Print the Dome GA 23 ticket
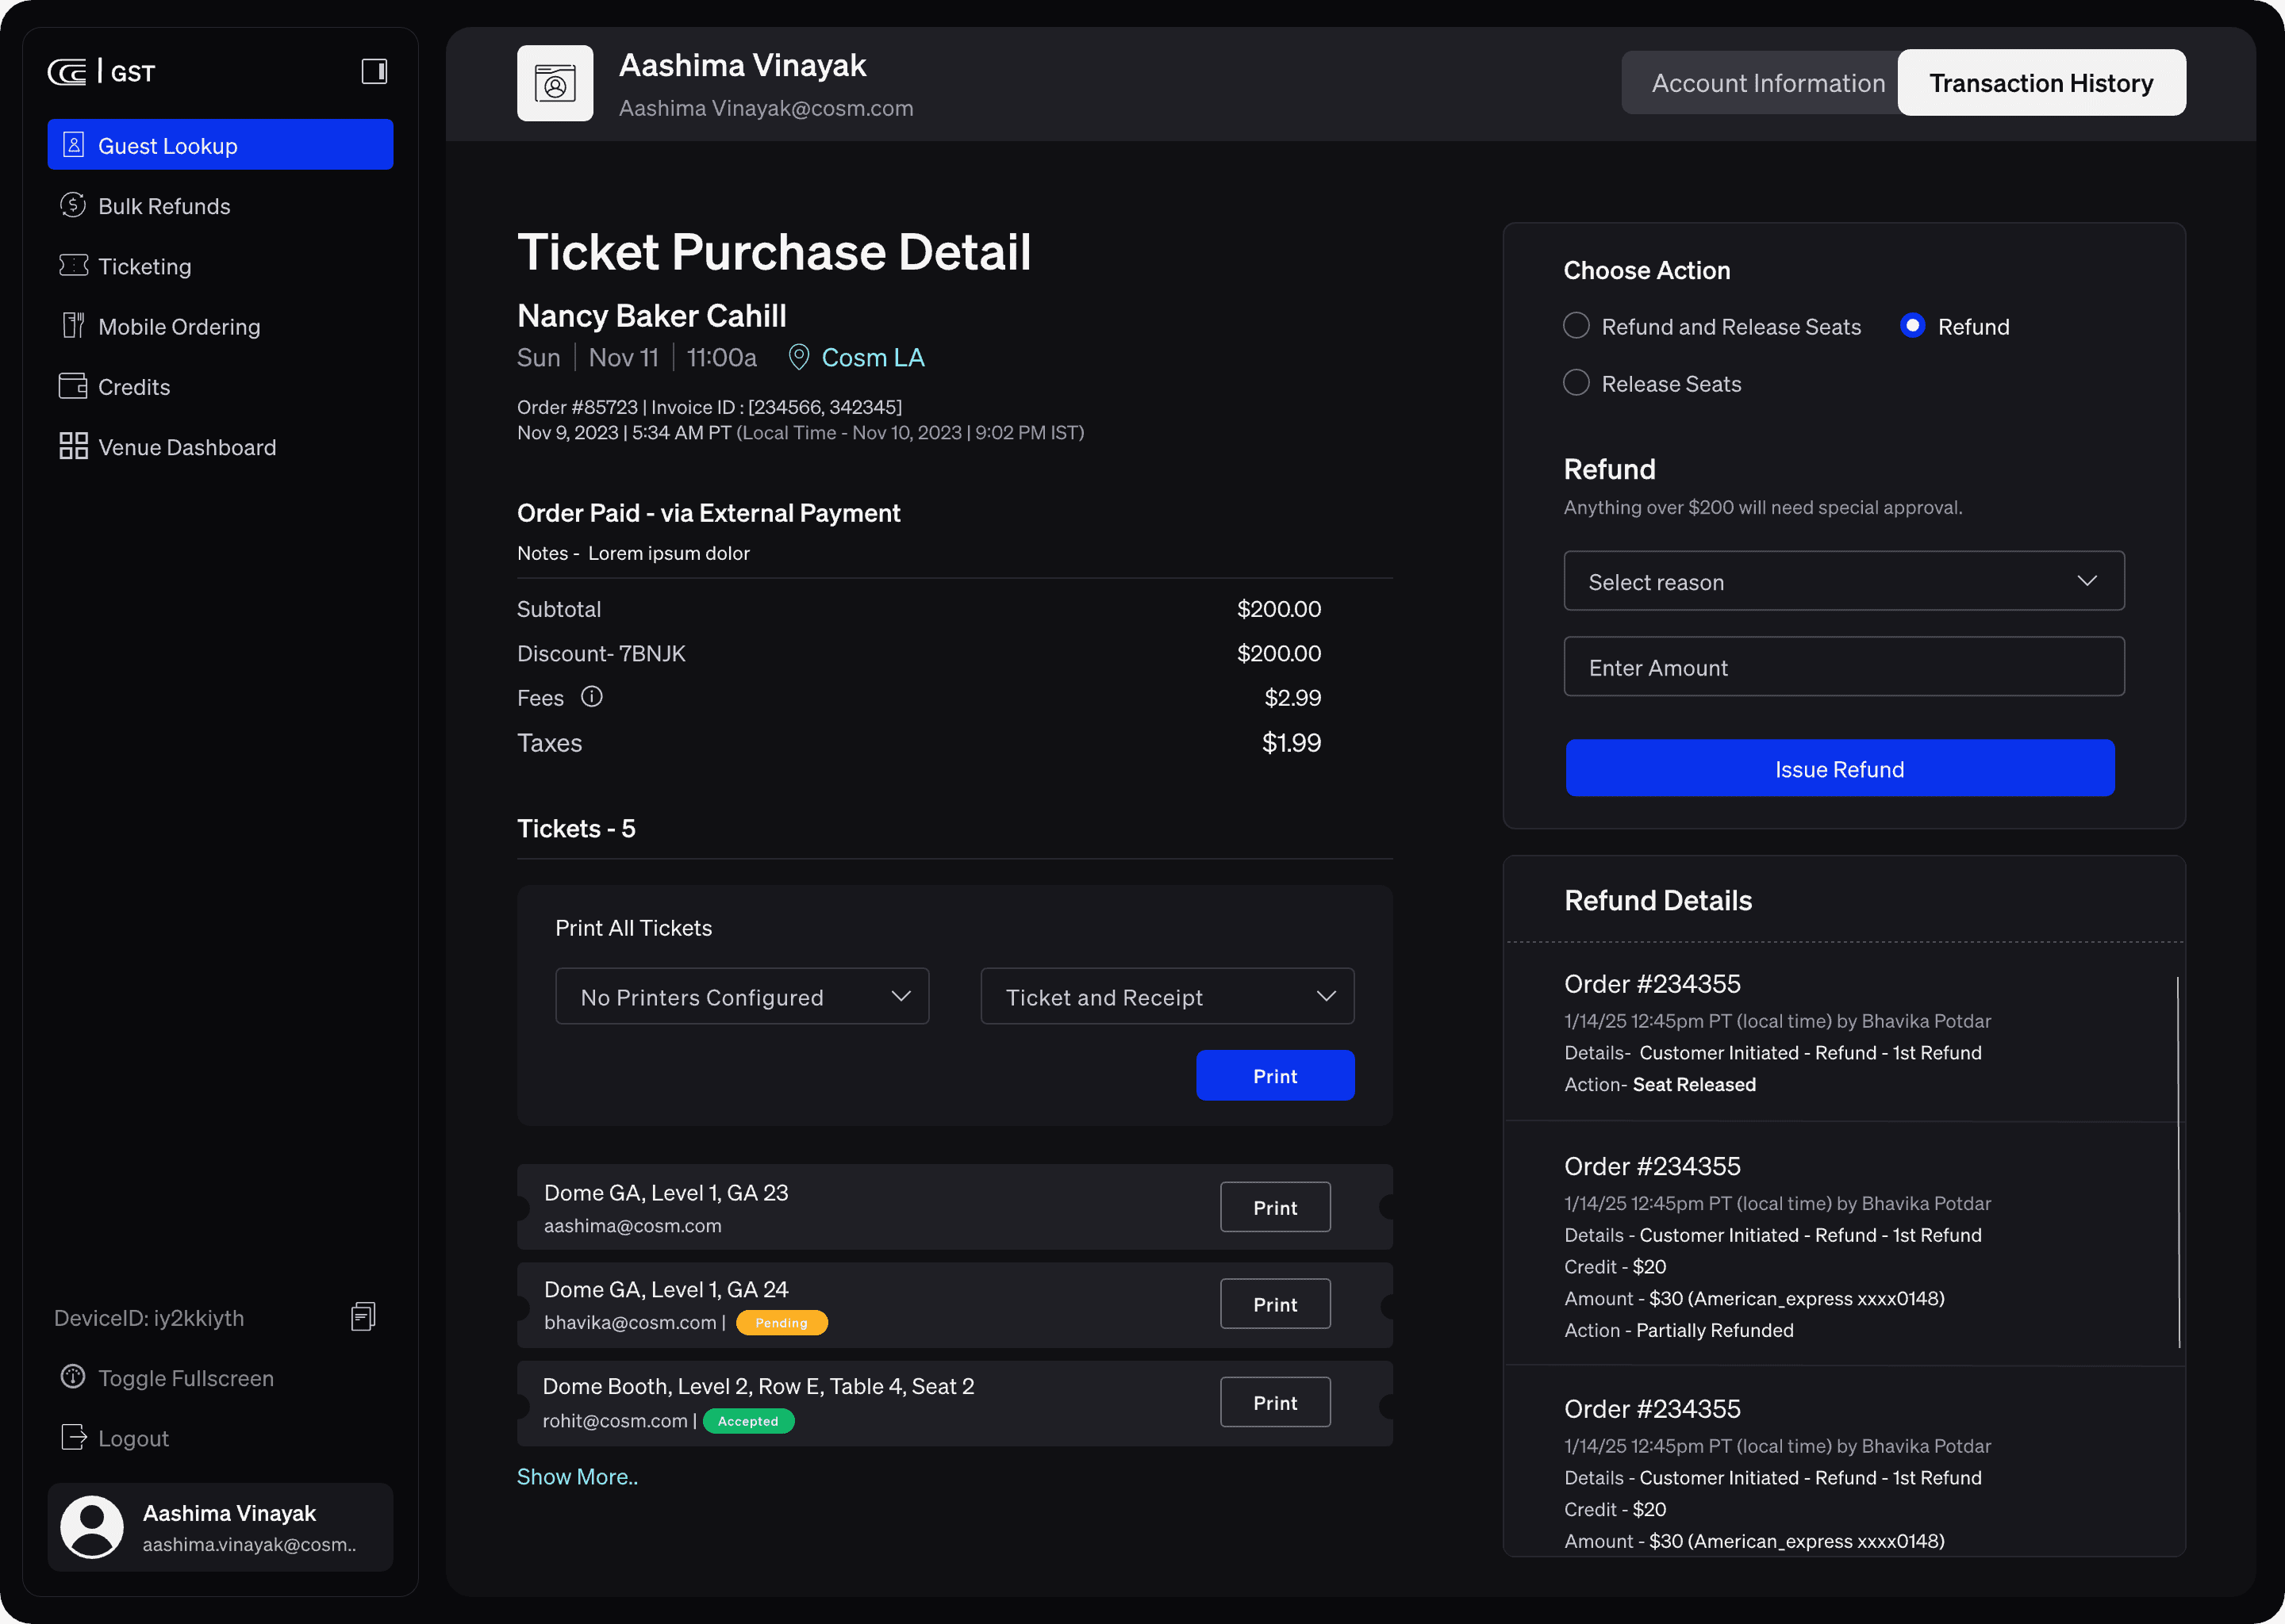Screen dimensions: 2285x1624 pyautogui.click(x=1276, y=1208)
